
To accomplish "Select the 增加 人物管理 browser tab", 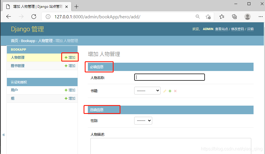I will coord(37,7).
